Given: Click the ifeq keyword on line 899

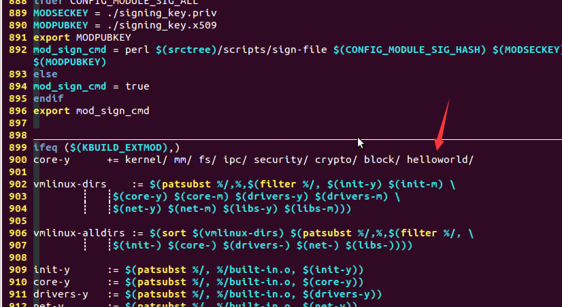Looking at the screenshot, I should pos(46,147).
